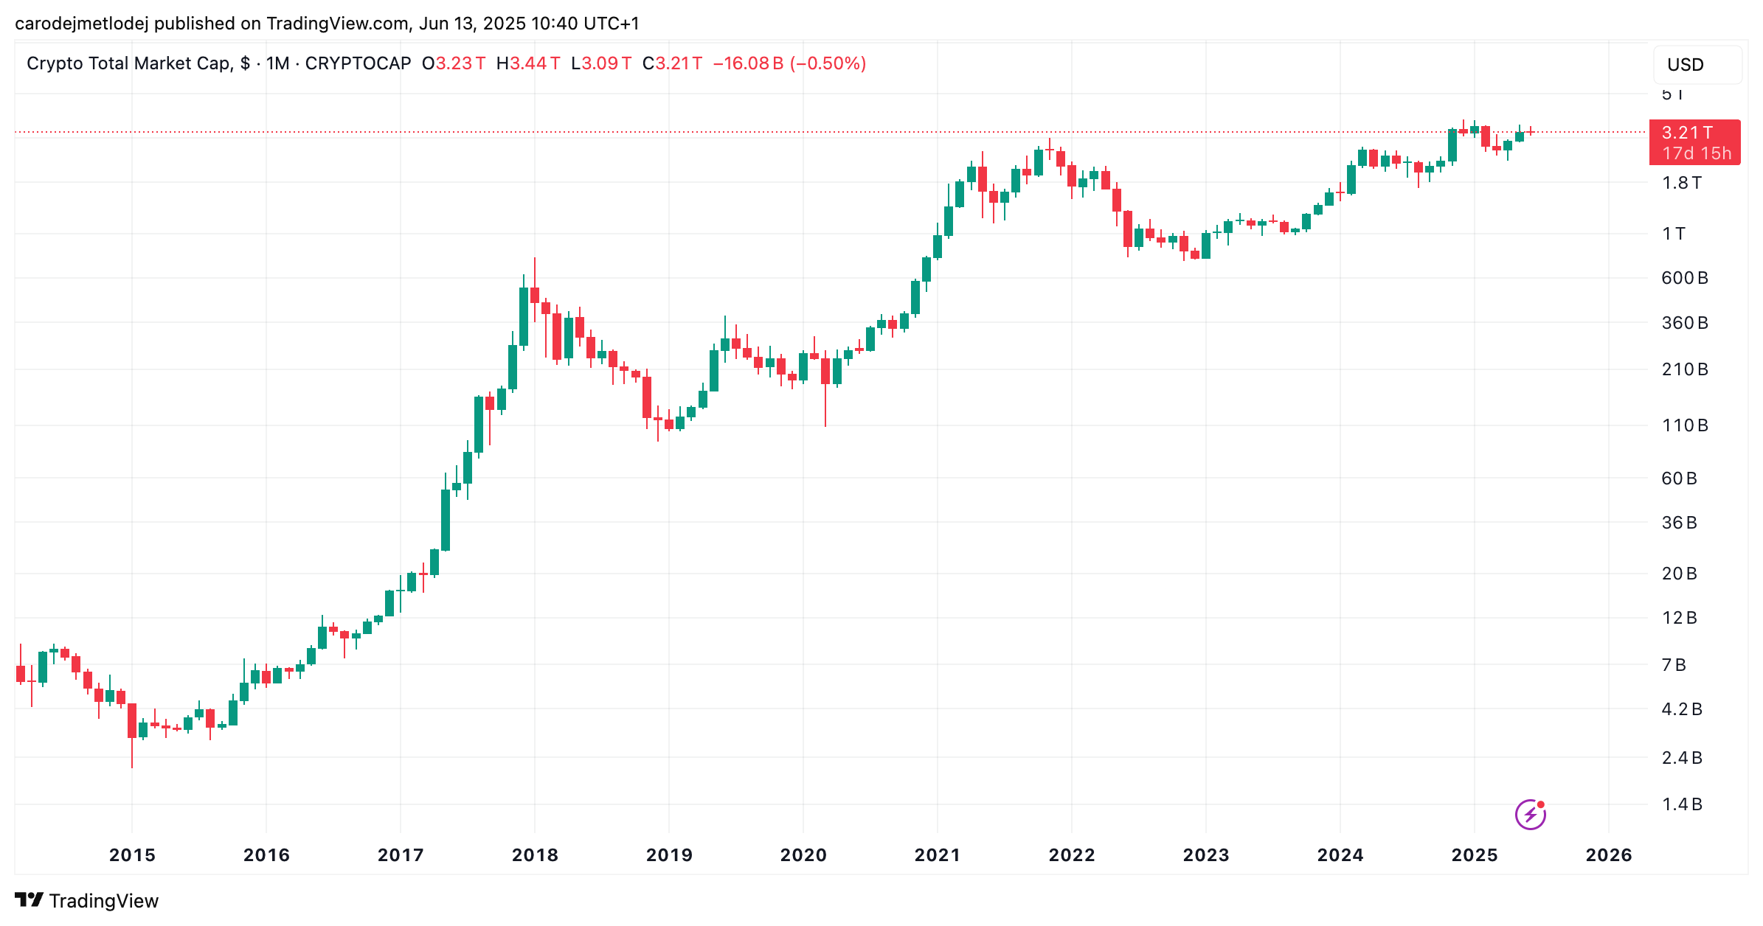The height and width of the screenshot is (926, 1763).
Task: Click the TradingView wordmark text
Action: point(104,901)
